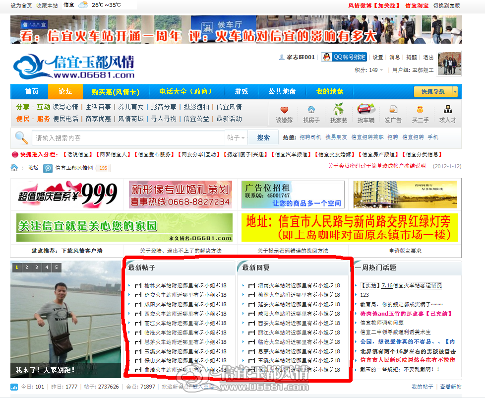
Task: Click the weather cloud icon
Action: (x=83, y=5)
